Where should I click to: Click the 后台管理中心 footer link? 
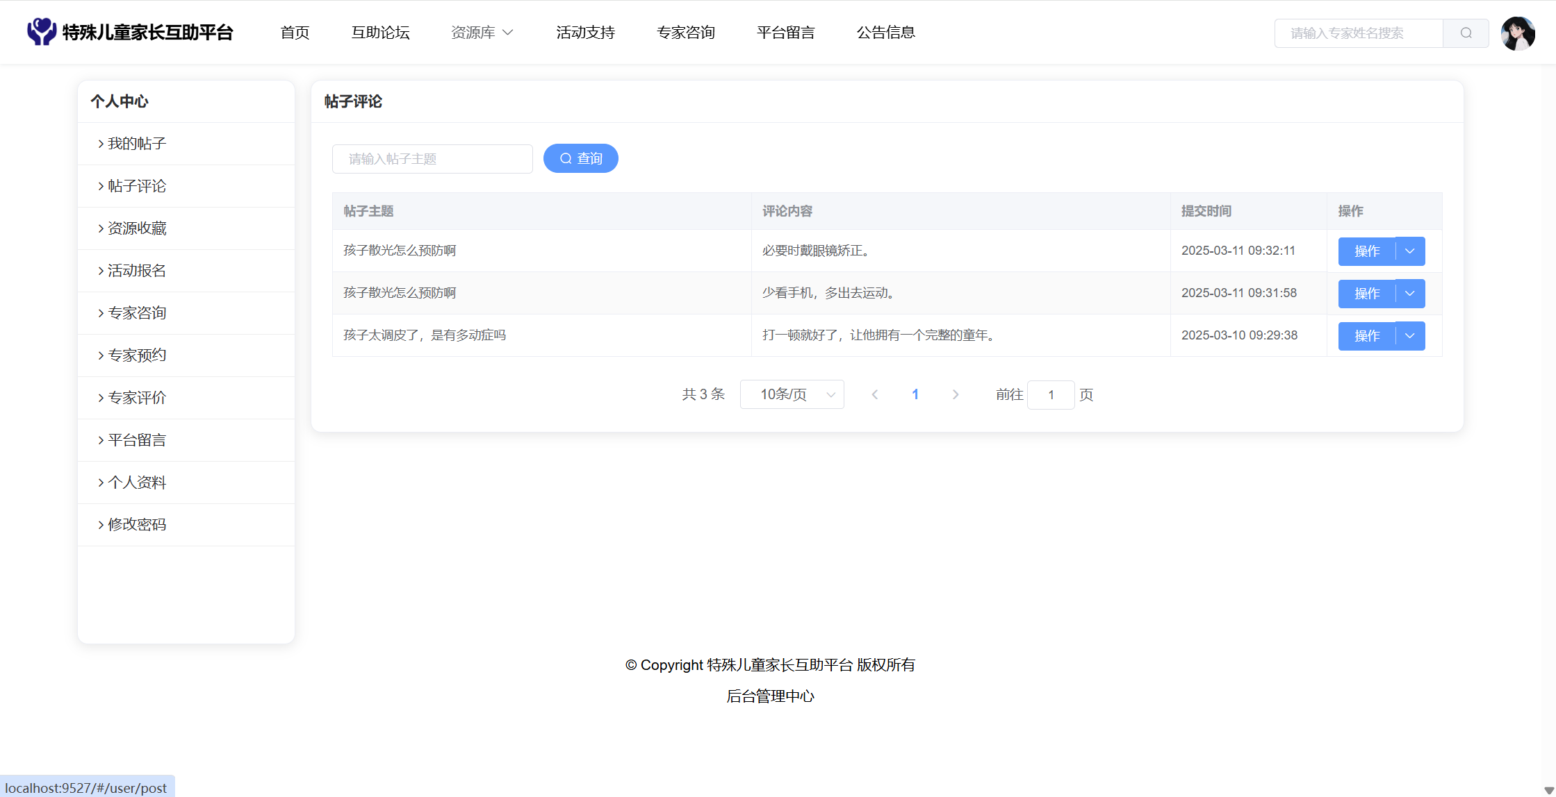pyautogui.click(x=770, y=696)
